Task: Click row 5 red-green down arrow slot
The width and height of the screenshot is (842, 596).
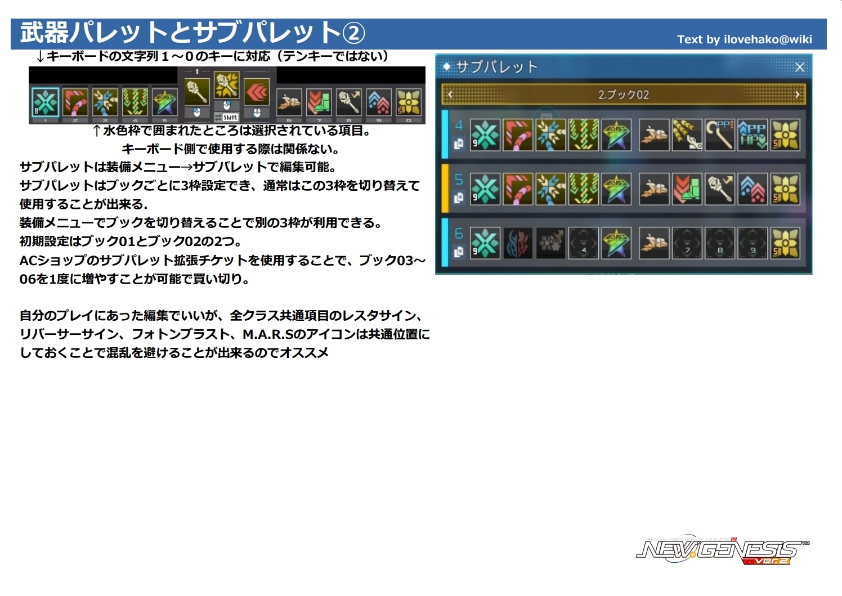Action: (687, 189)
